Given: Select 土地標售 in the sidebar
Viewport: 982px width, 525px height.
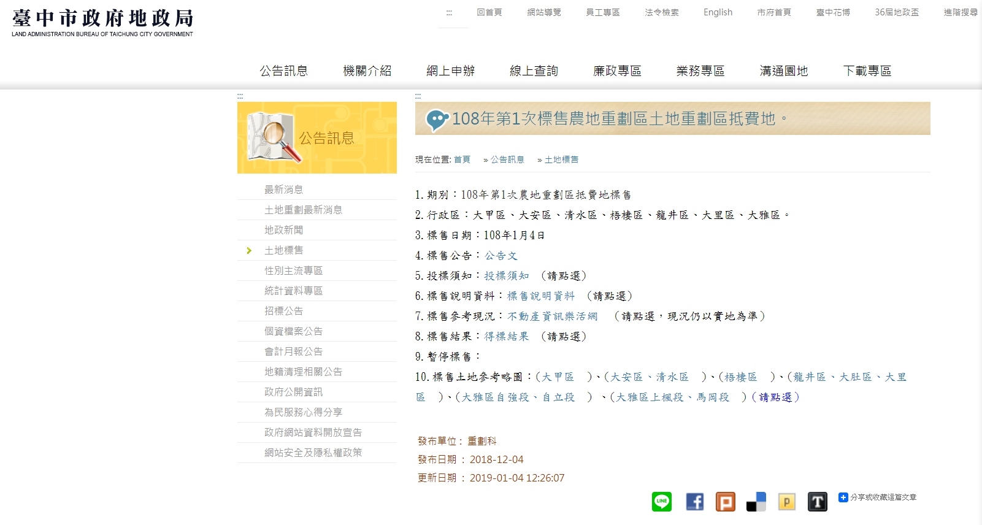Looking at the screenshot, I should coord(283,250).
